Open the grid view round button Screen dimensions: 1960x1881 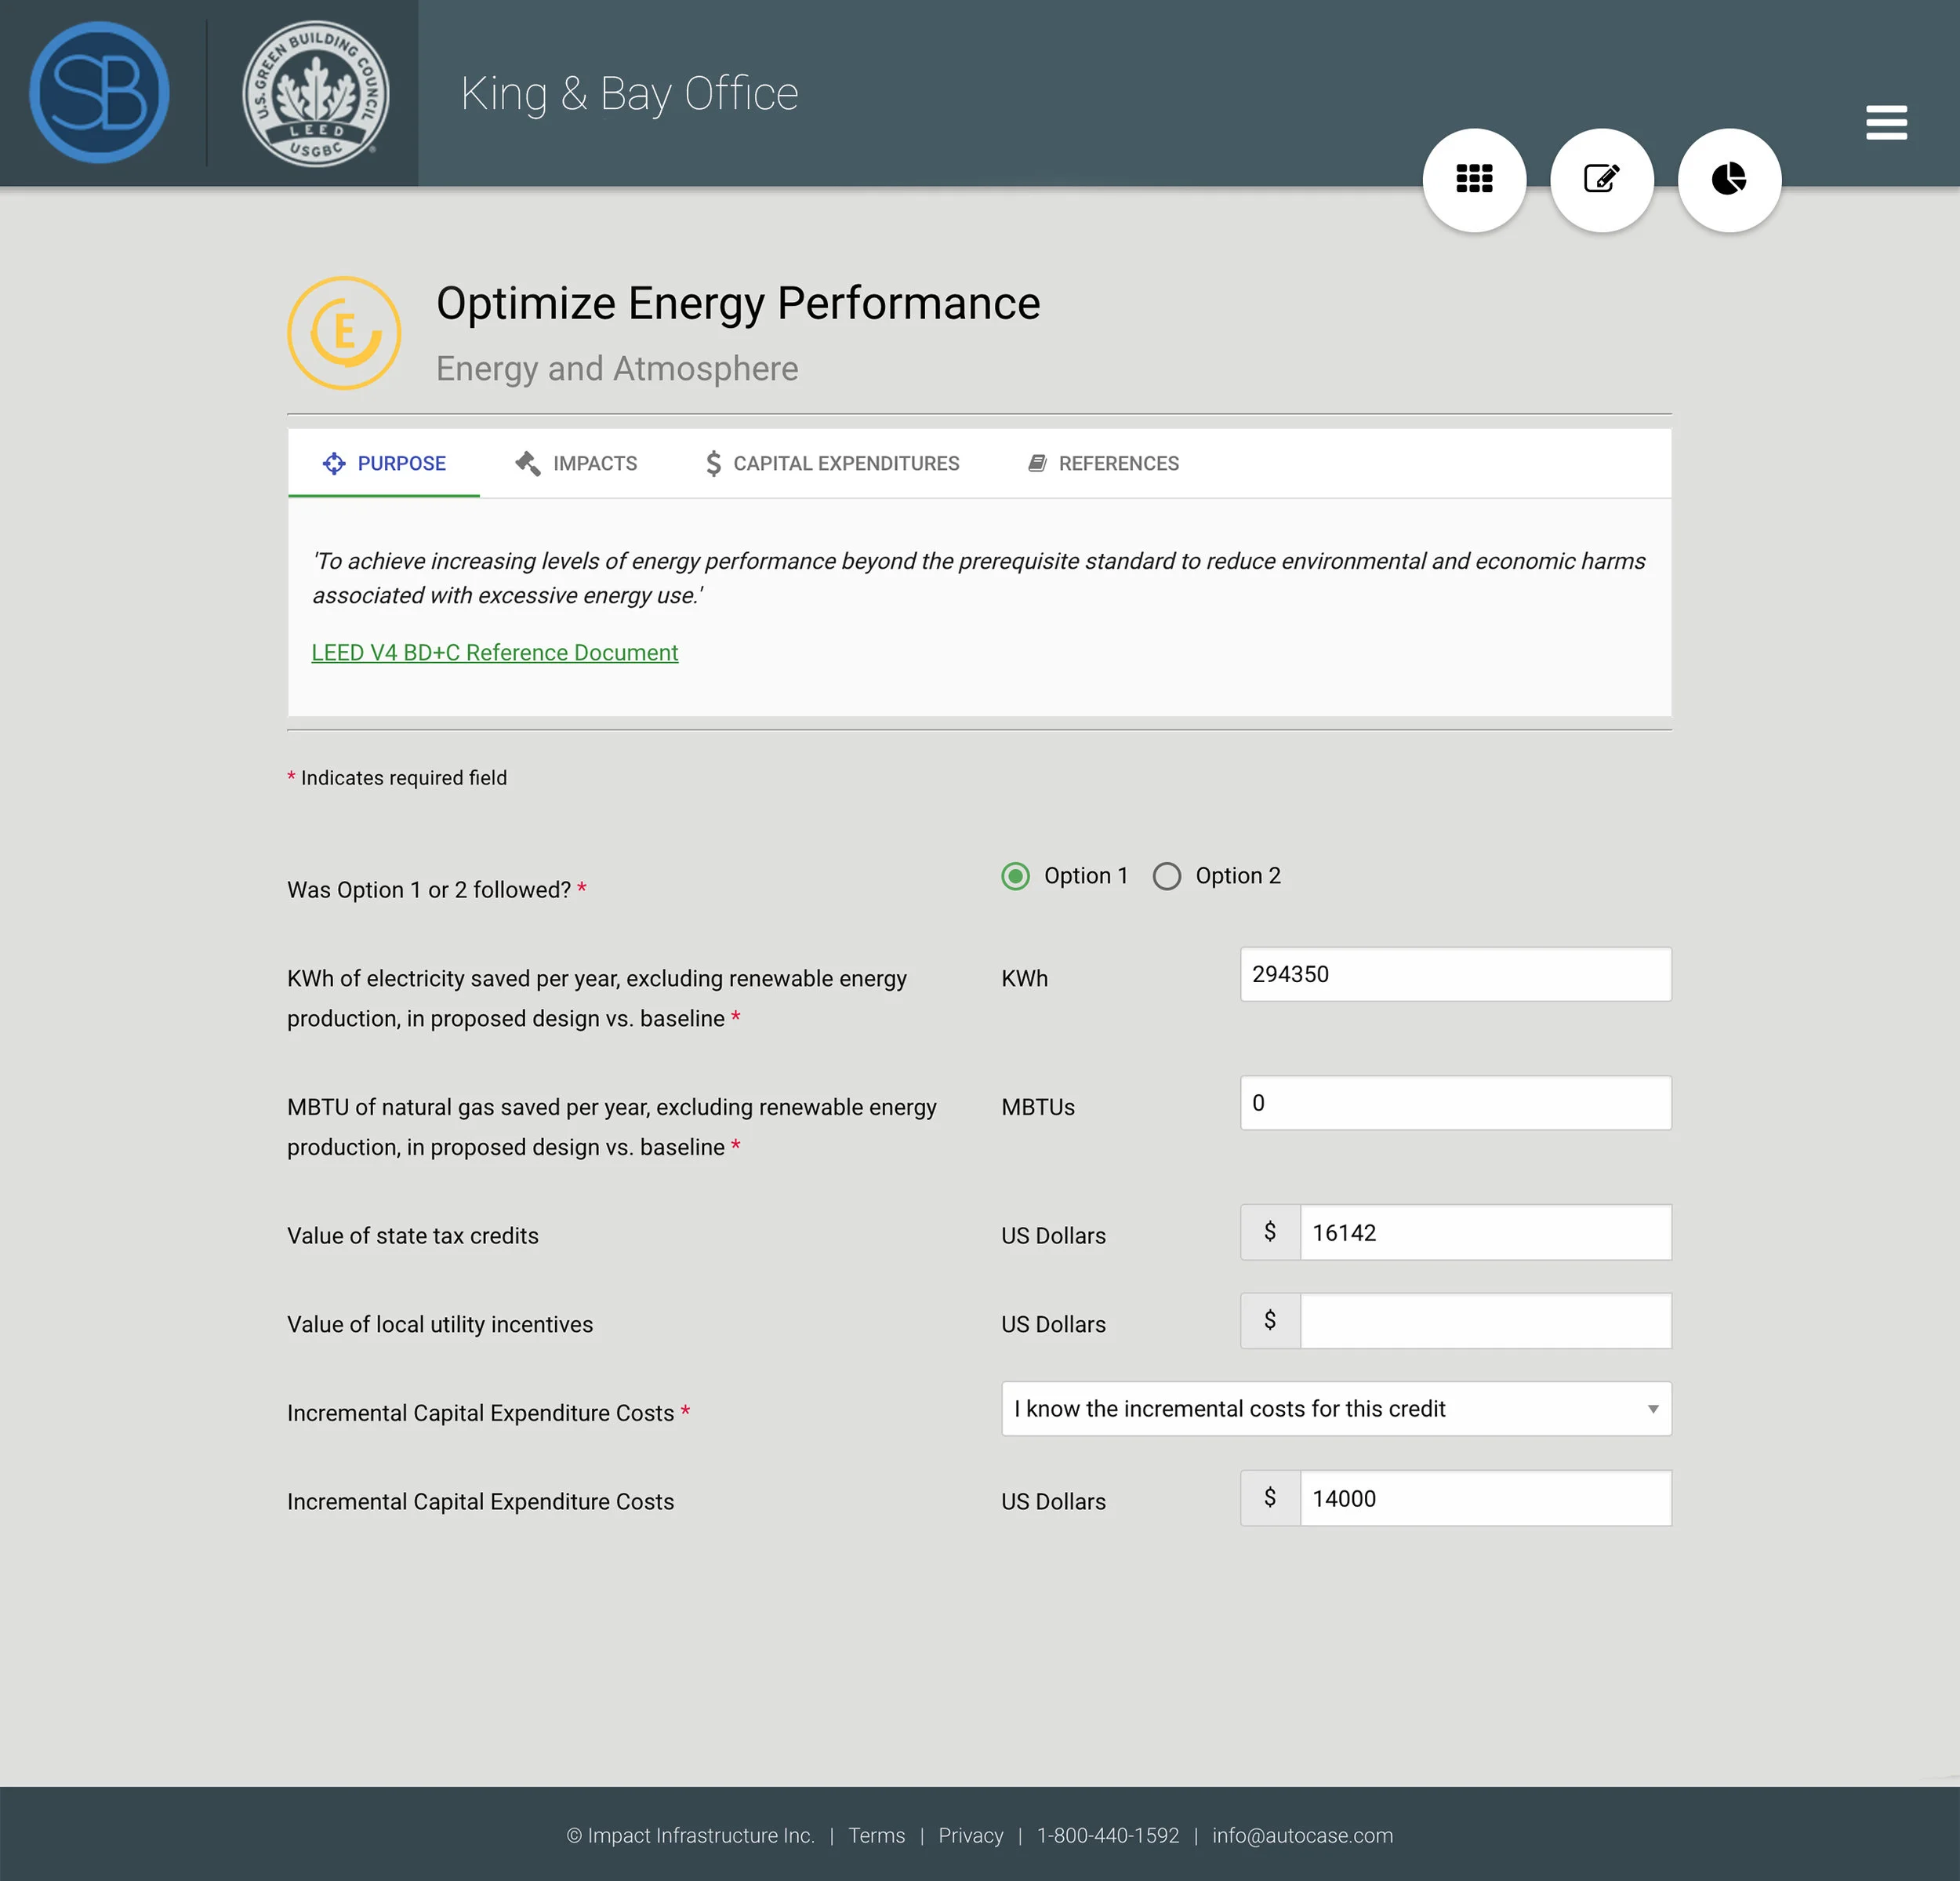1474,180
